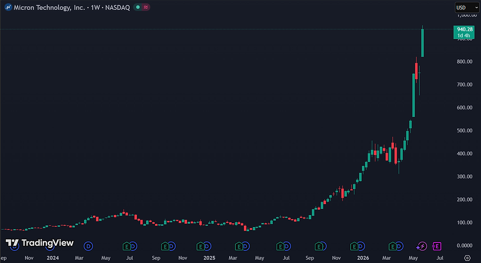Click the pink approximate-data indicator icon
The image size is (481, 263).
click(146, 7)
